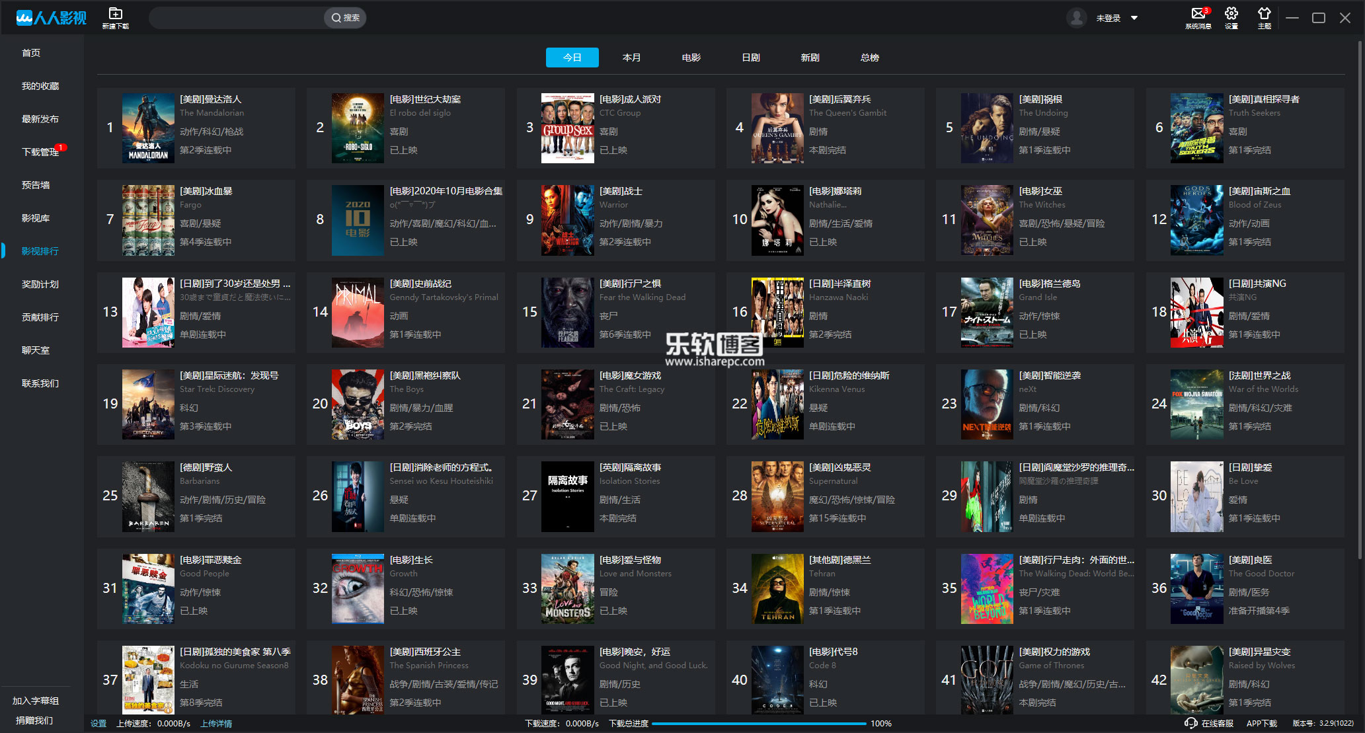The image size is (1365, 733).
Task: Open Supernatural poster thumbnail
Action: point(777,496)
